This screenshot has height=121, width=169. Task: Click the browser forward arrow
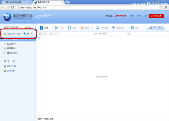coord(8,7)
